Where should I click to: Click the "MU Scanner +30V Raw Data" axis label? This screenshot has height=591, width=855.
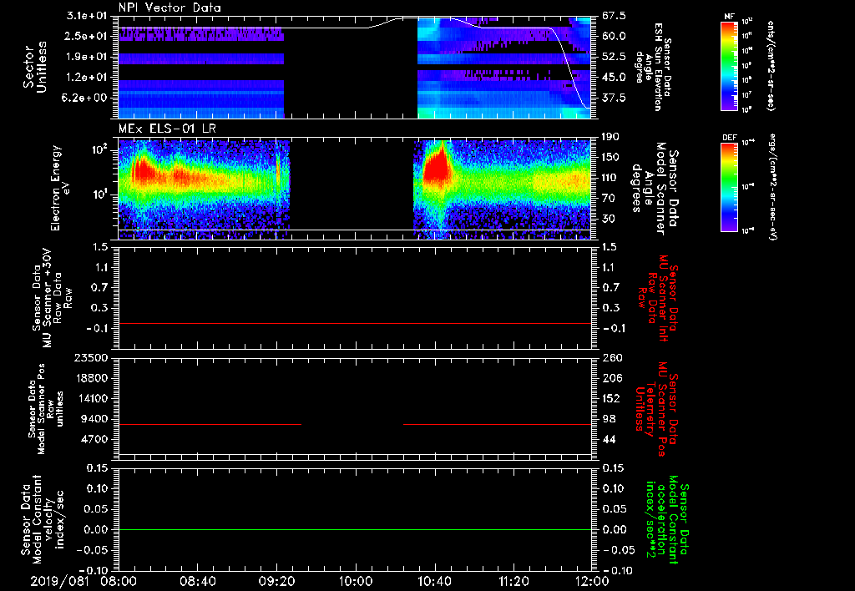coord(51,298)
